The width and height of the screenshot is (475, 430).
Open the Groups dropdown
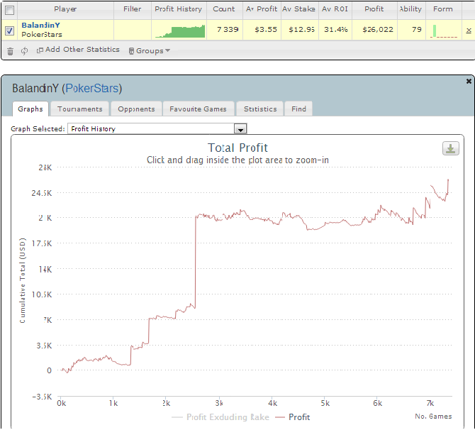click(x=150, y=50)
